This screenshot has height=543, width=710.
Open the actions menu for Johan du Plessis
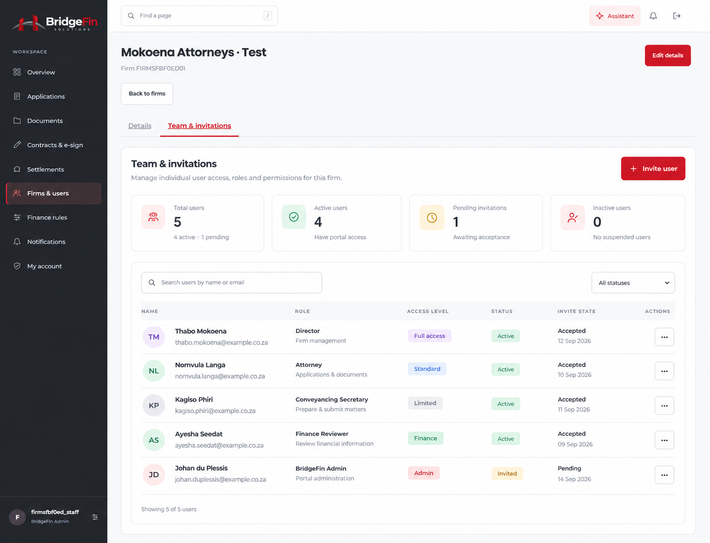point(664,475)
